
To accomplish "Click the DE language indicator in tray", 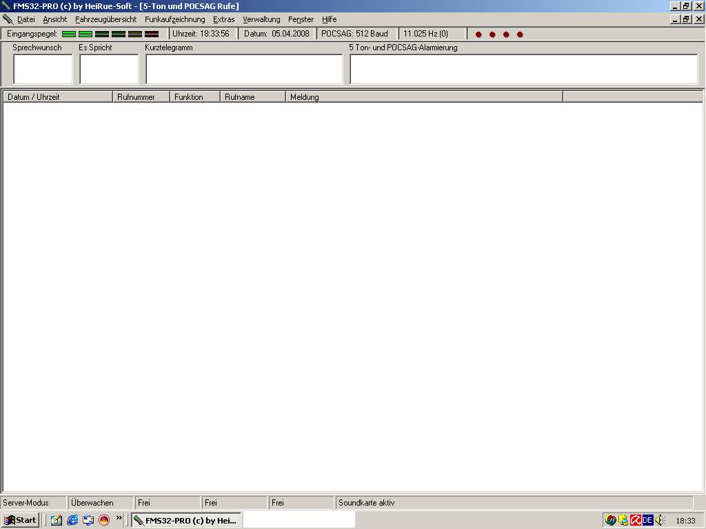I will pos(647,520).
